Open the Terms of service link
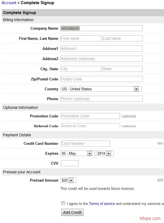This screenshot has height=223, width=164. [x=102, y=204]
